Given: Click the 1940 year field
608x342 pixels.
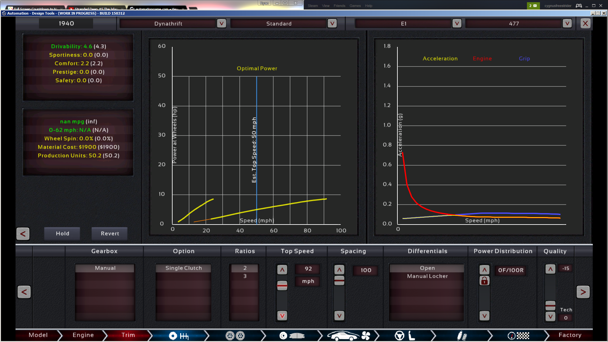Looking at the screenshot, I should 66,23.
